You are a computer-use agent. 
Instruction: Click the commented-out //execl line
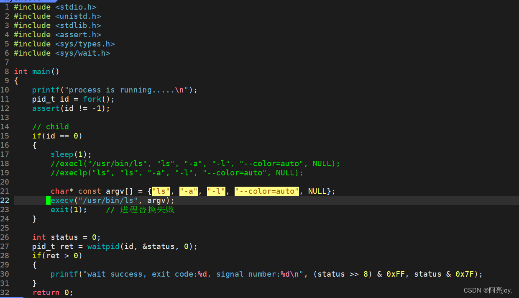pyautogui.click(x=195, y=164)
